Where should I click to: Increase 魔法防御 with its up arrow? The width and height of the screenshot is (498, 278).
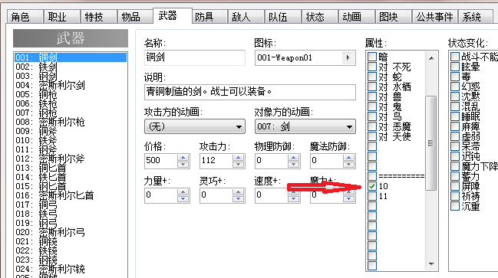tap(349, 157)
